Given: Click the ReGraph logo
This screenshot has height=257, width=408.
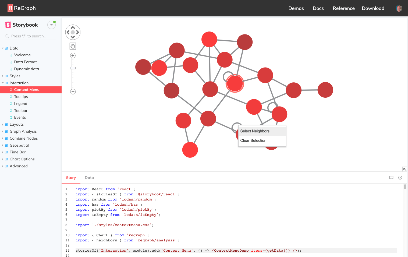Looking at the screenshot, I should pos(22,8).
